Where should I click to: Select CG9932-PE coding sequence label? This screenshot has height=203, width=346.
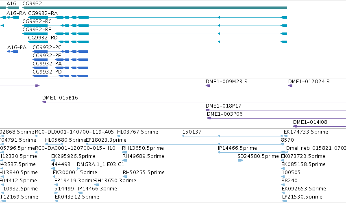click(x=47, y=56)
